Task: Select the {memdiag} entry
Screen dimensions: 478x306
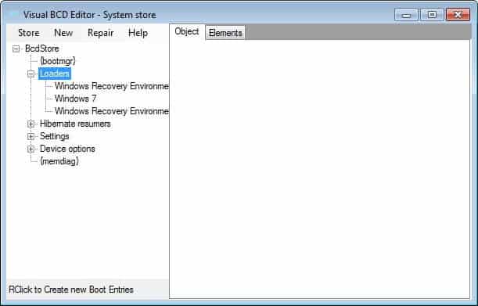Action: point(59,161)
